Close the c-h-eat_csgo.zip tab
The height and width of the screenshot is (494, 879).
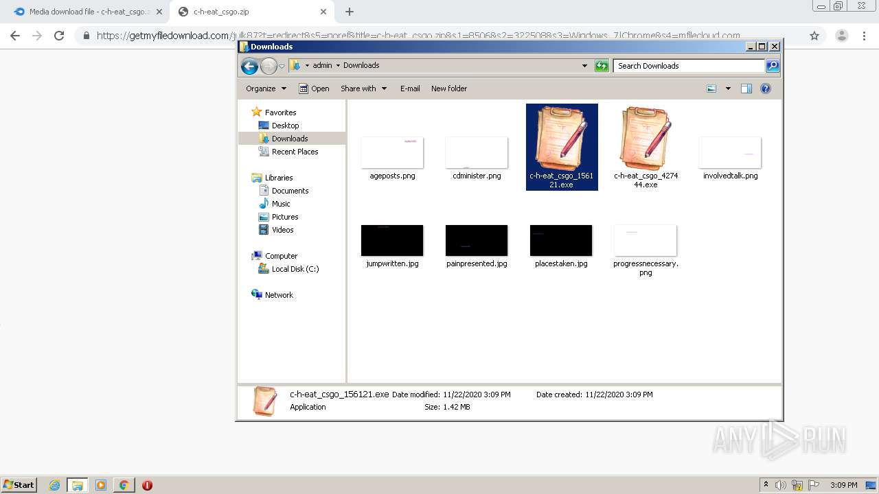pos(323,12)
